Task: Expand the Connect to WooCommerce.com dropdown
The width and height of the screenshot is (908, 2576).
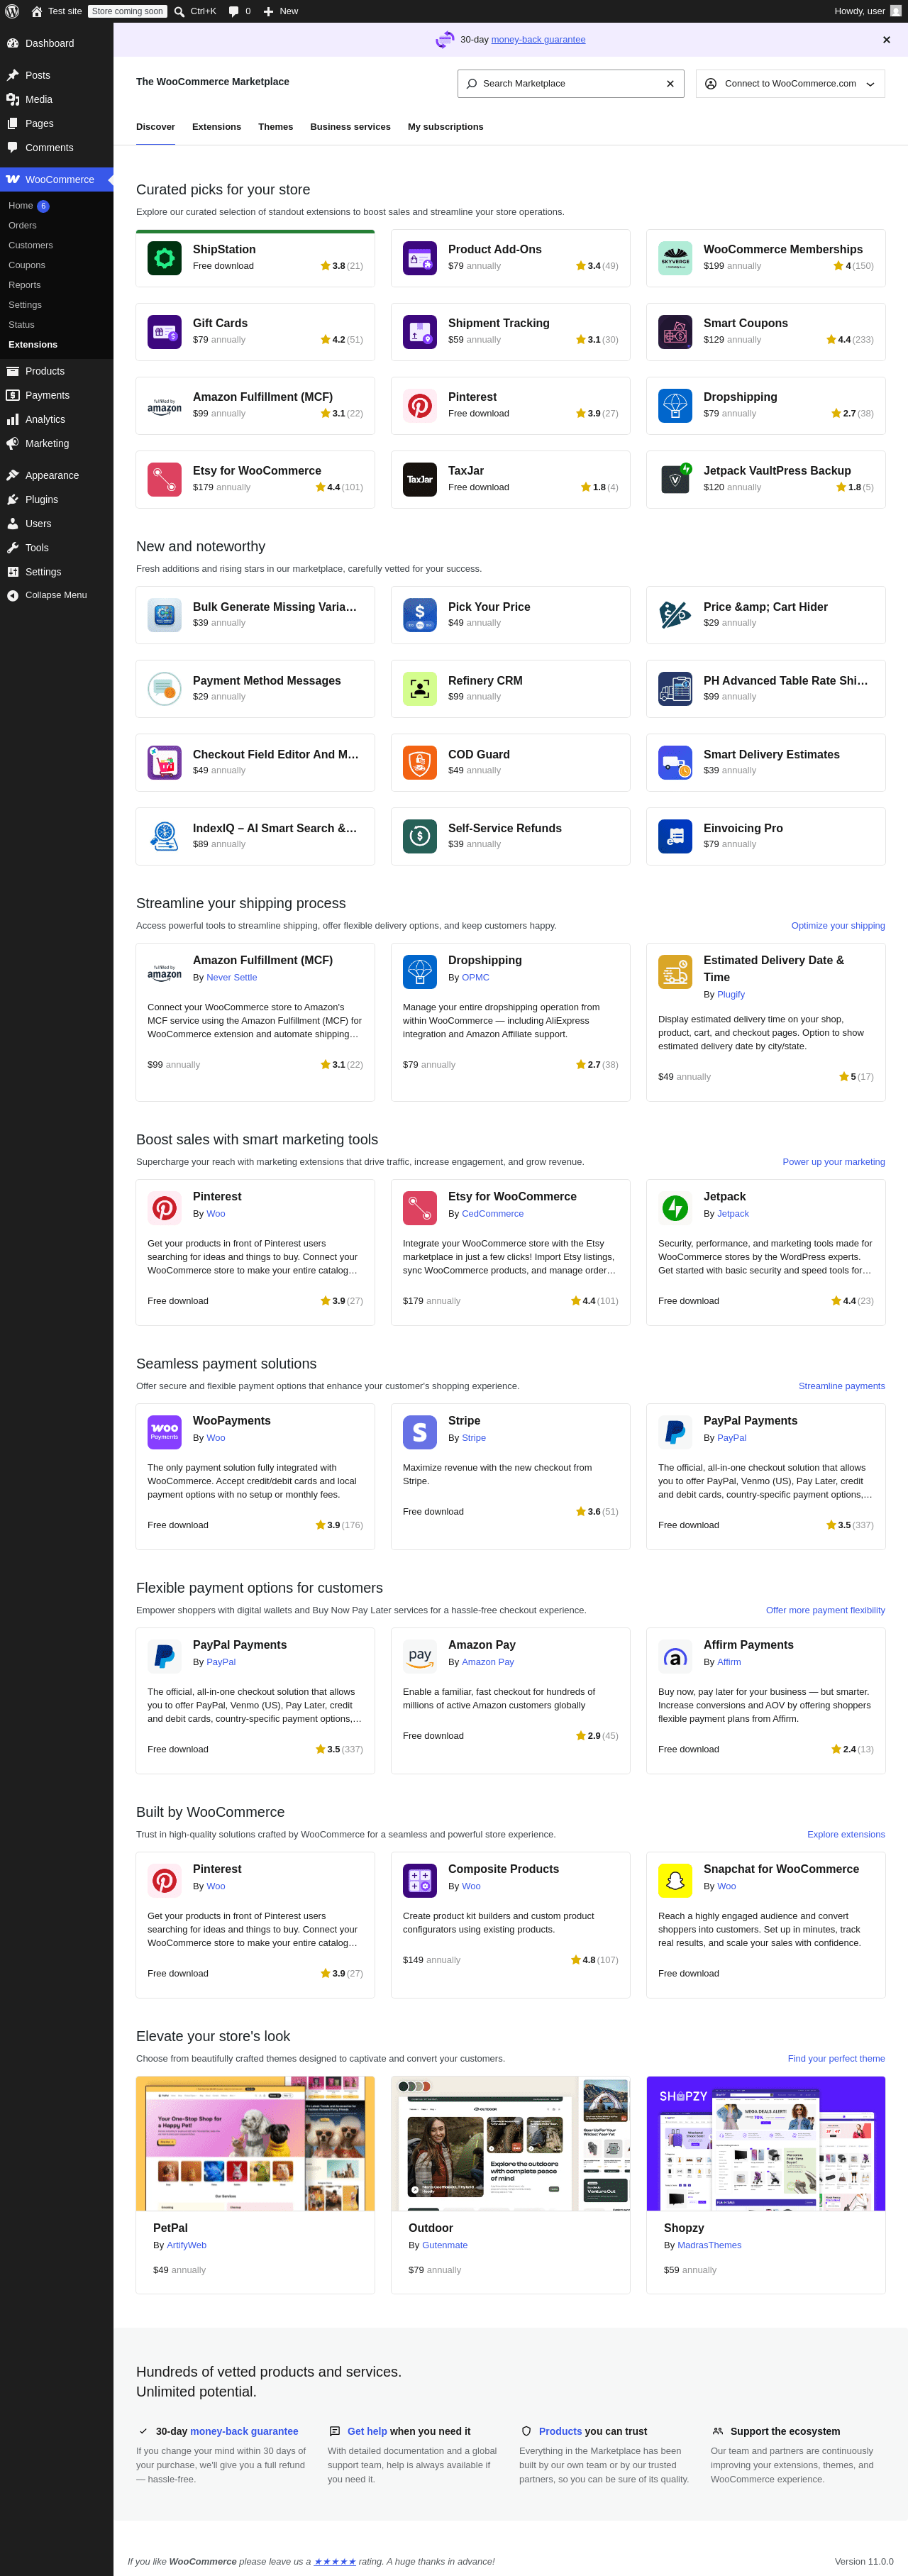Action: [790, 83]
